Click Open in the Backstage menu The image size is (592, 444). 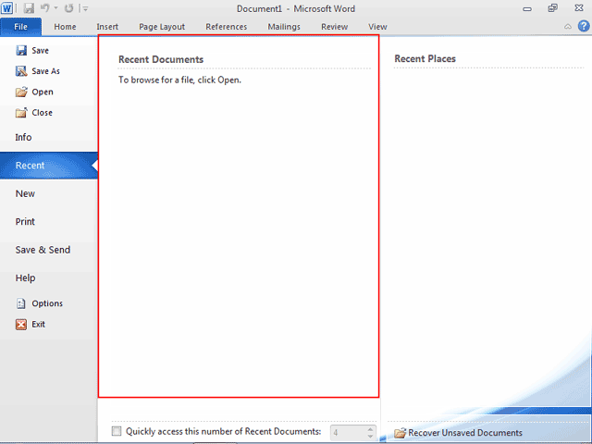[34, 92]
